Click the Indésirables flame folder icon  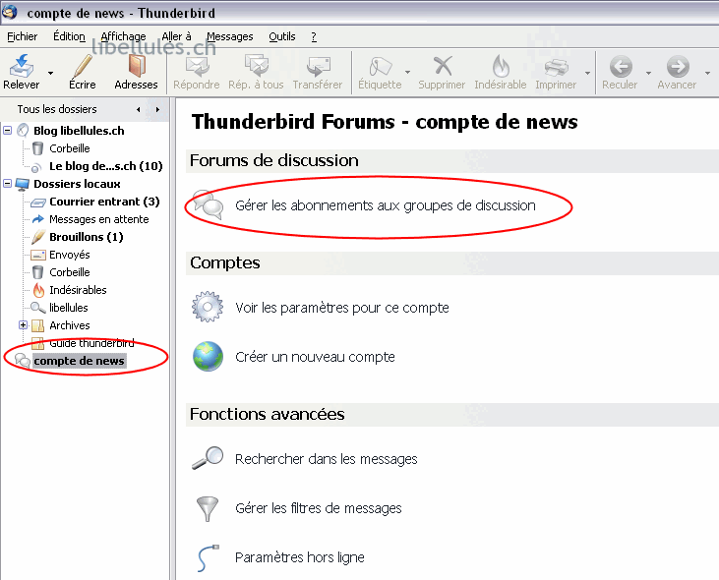pos(38,290)
